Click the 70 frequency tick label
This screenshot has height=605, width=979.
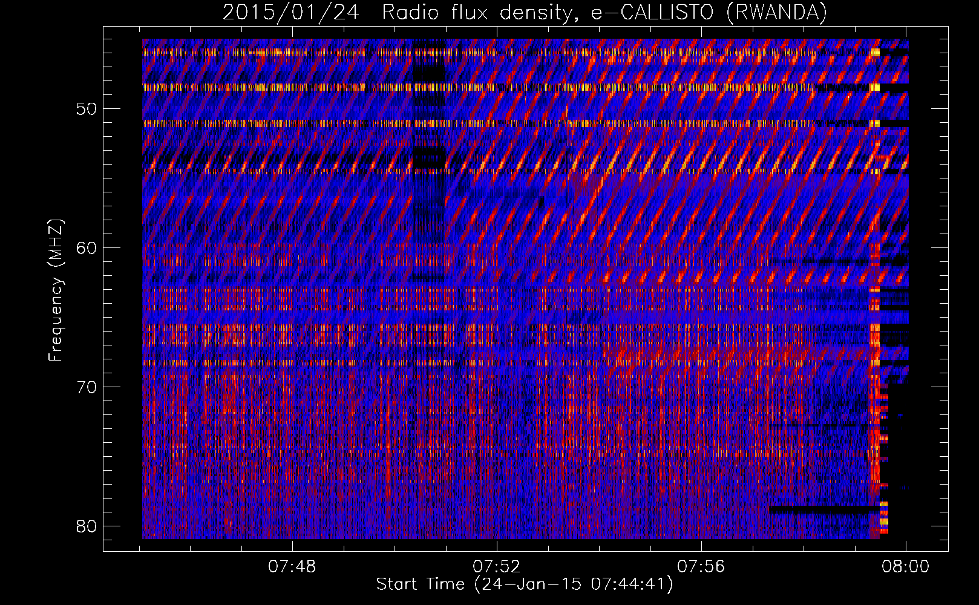87,387
